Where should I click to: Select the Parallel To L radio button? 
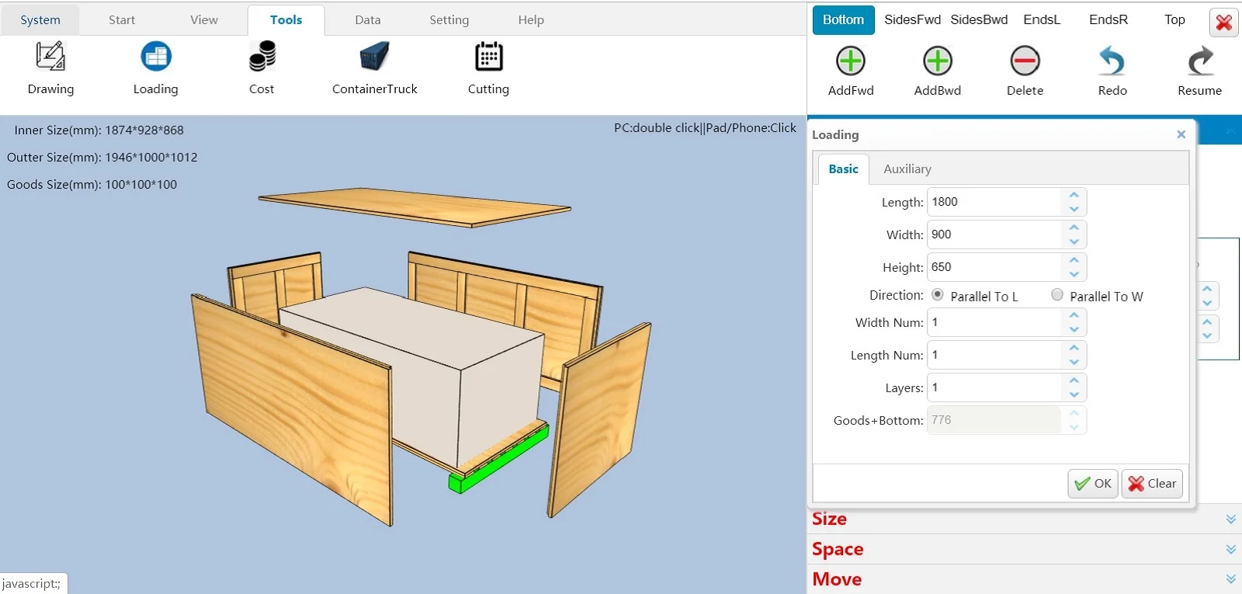938,294
